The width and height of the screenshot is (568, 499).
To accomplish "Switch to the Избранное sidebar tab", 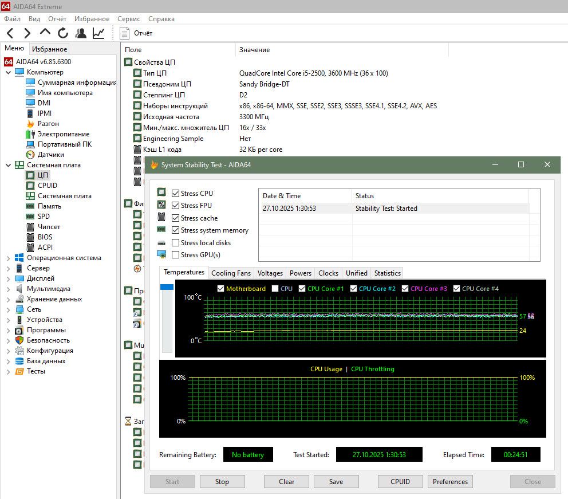I will [x=50, y=49].
